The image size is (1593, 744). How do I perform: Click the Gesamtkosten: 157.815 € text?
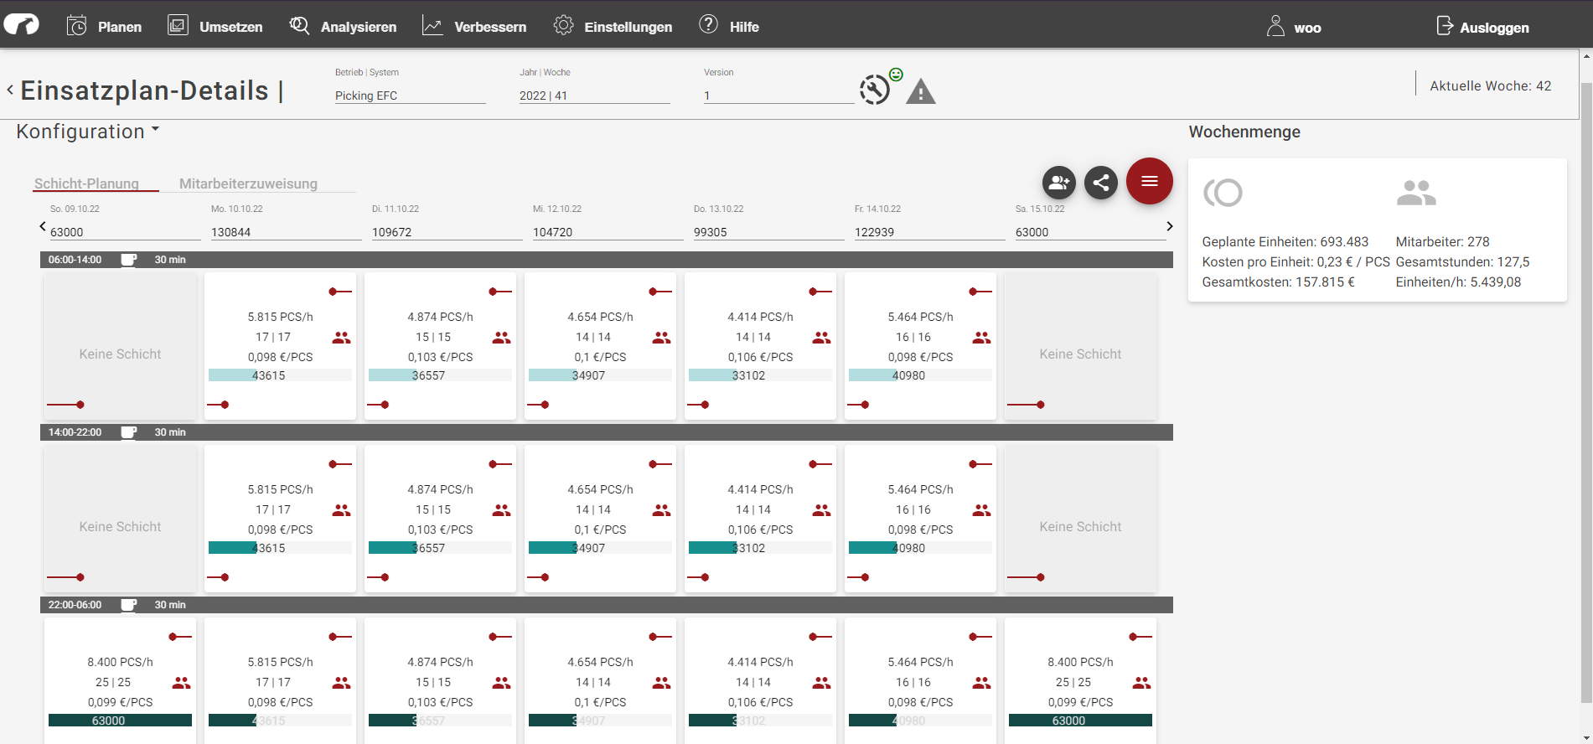click(x=1278, y=282)
